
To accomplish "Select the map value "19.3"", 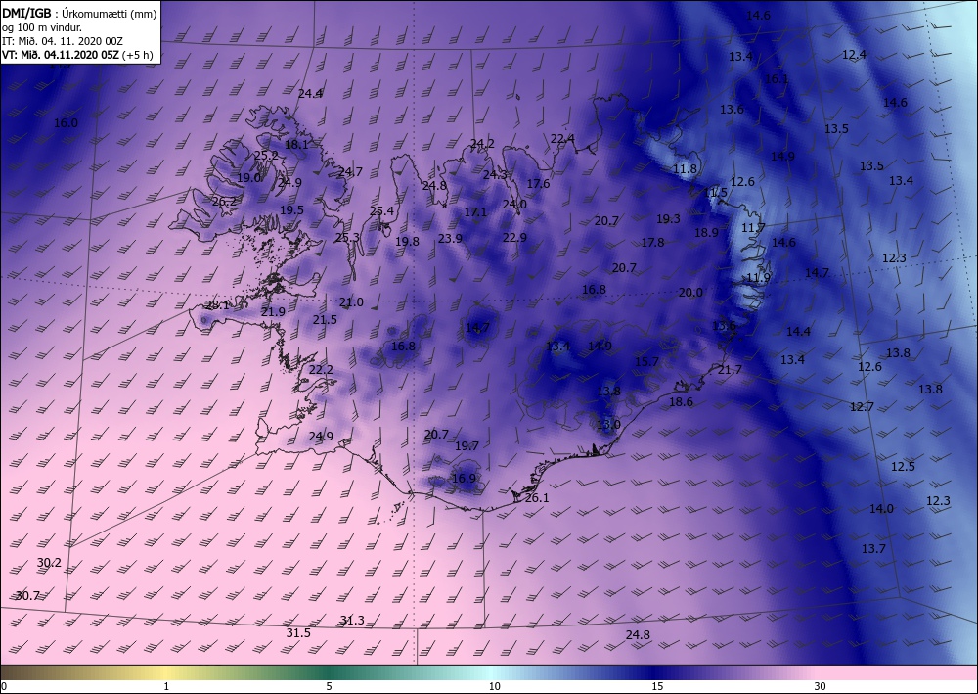I will point(668,219).
